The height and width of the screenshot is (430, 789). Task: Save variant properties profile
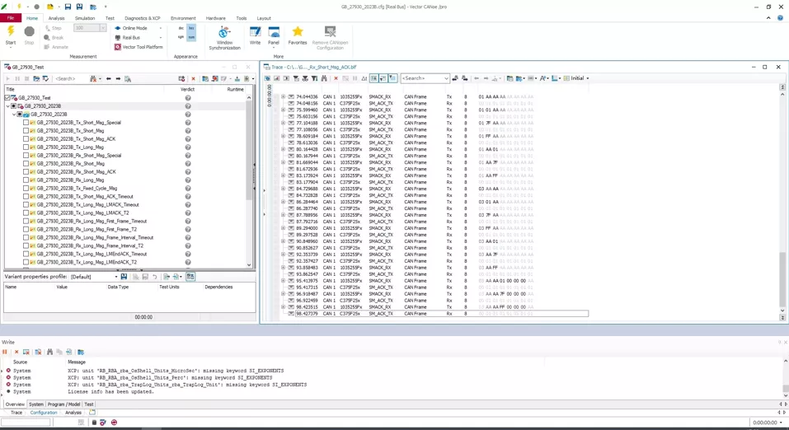click(x=124, y=277)
